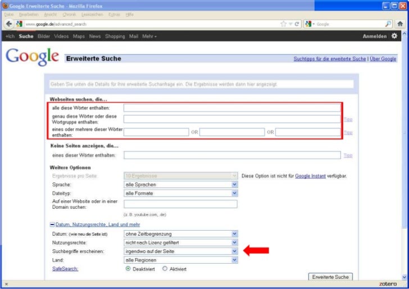The height and width of the screenshot is (289, 409).
Task: Select the Deaktiviert SafeSearch radio button
Action: pyautogui.click(x=128, y=268)
